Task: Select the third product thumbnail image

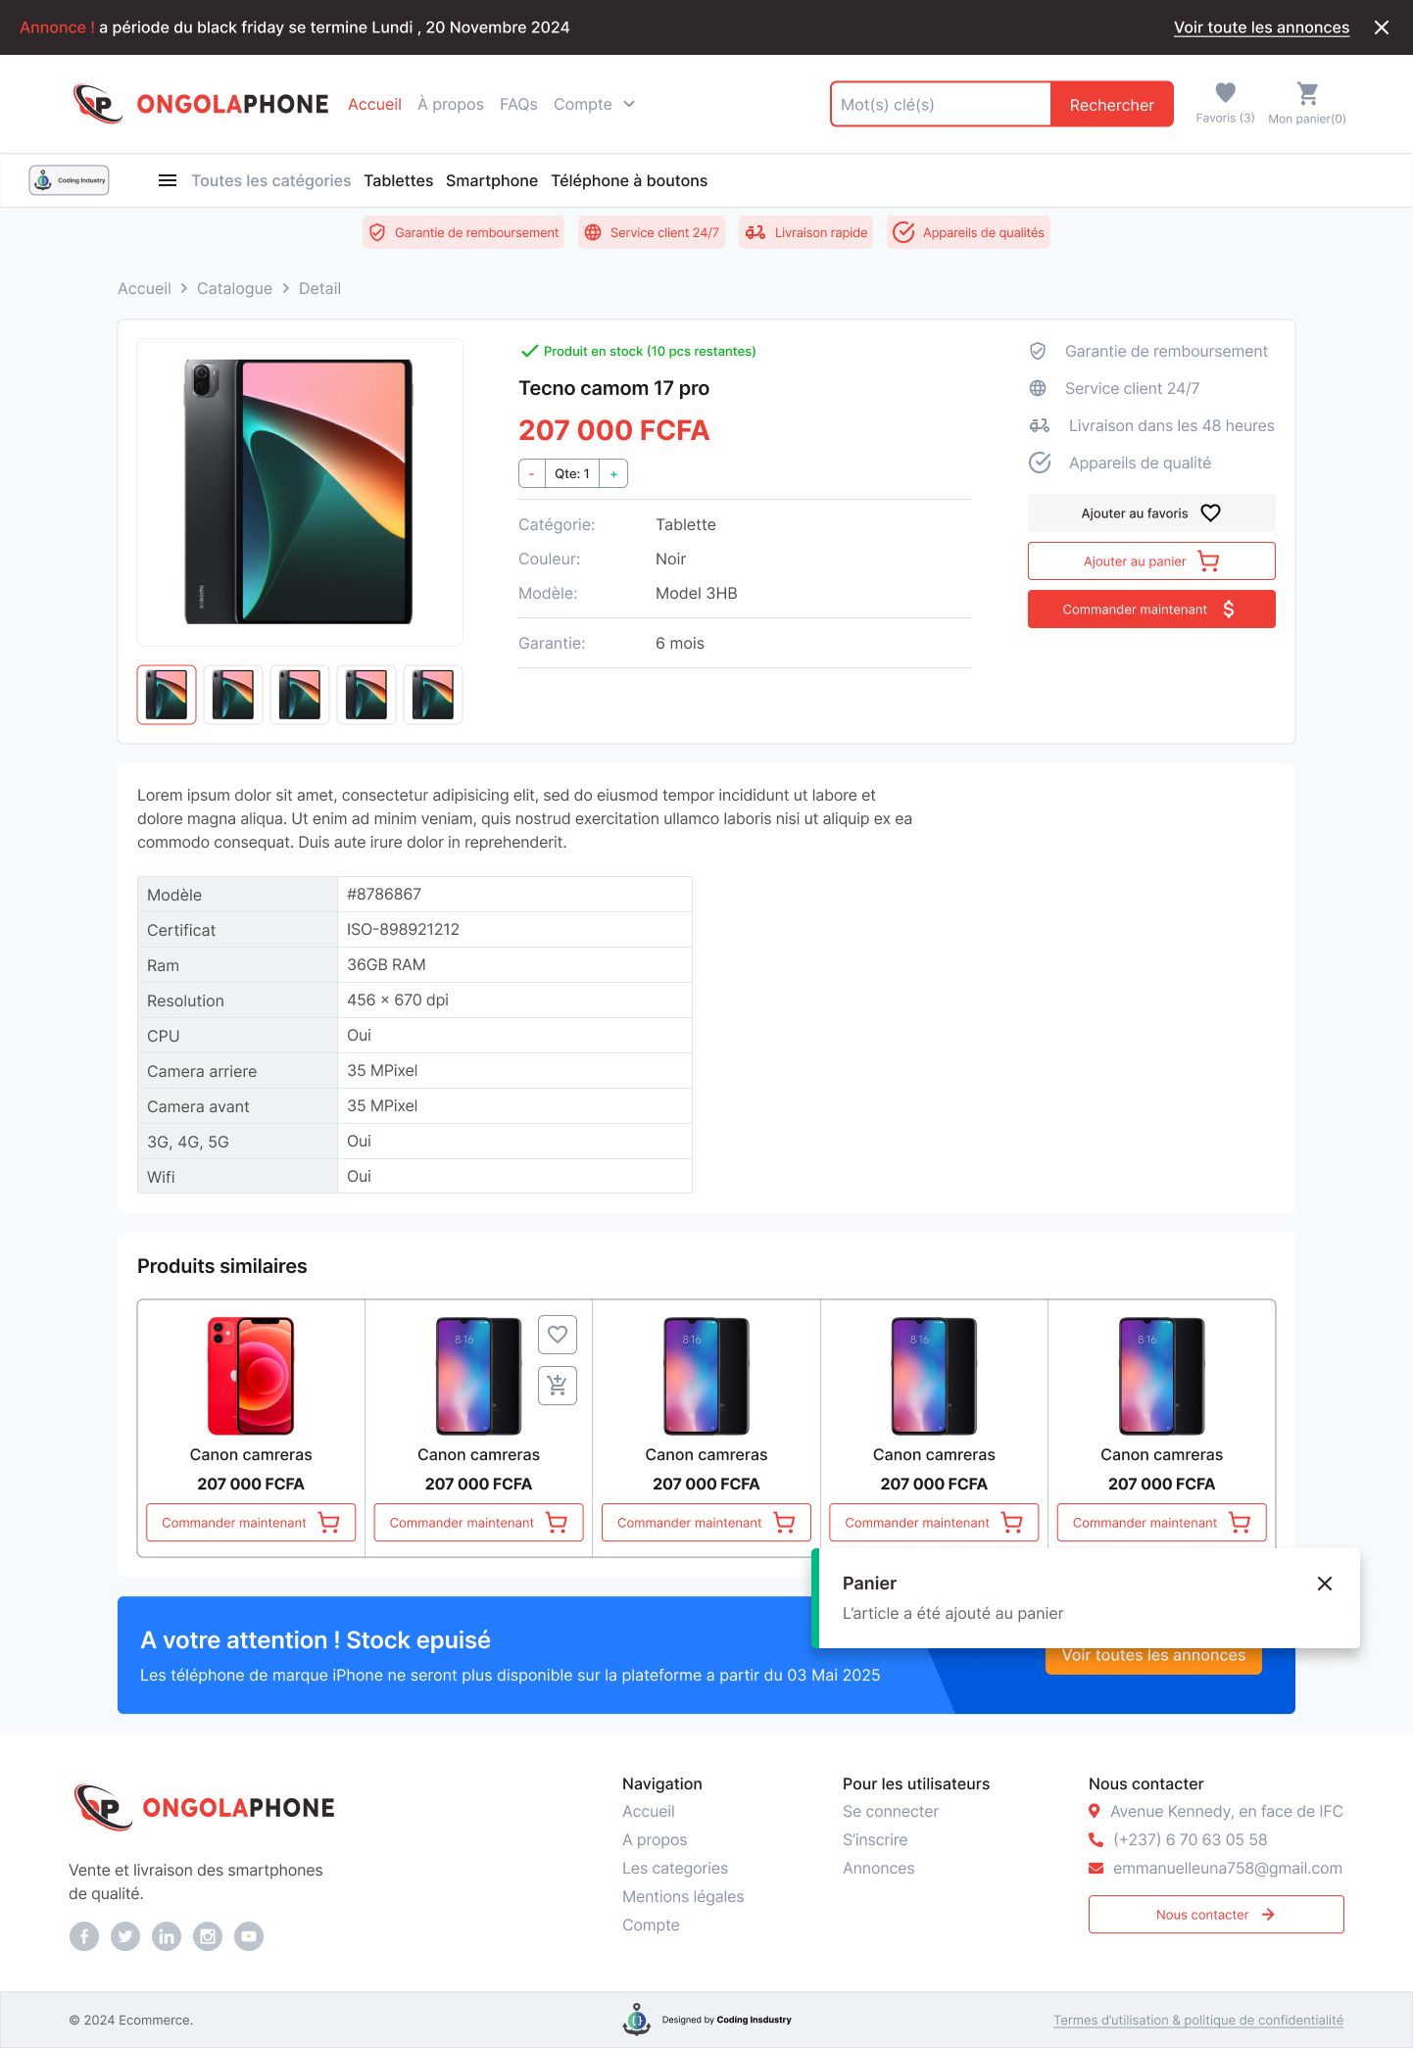Action: point(300,695)
